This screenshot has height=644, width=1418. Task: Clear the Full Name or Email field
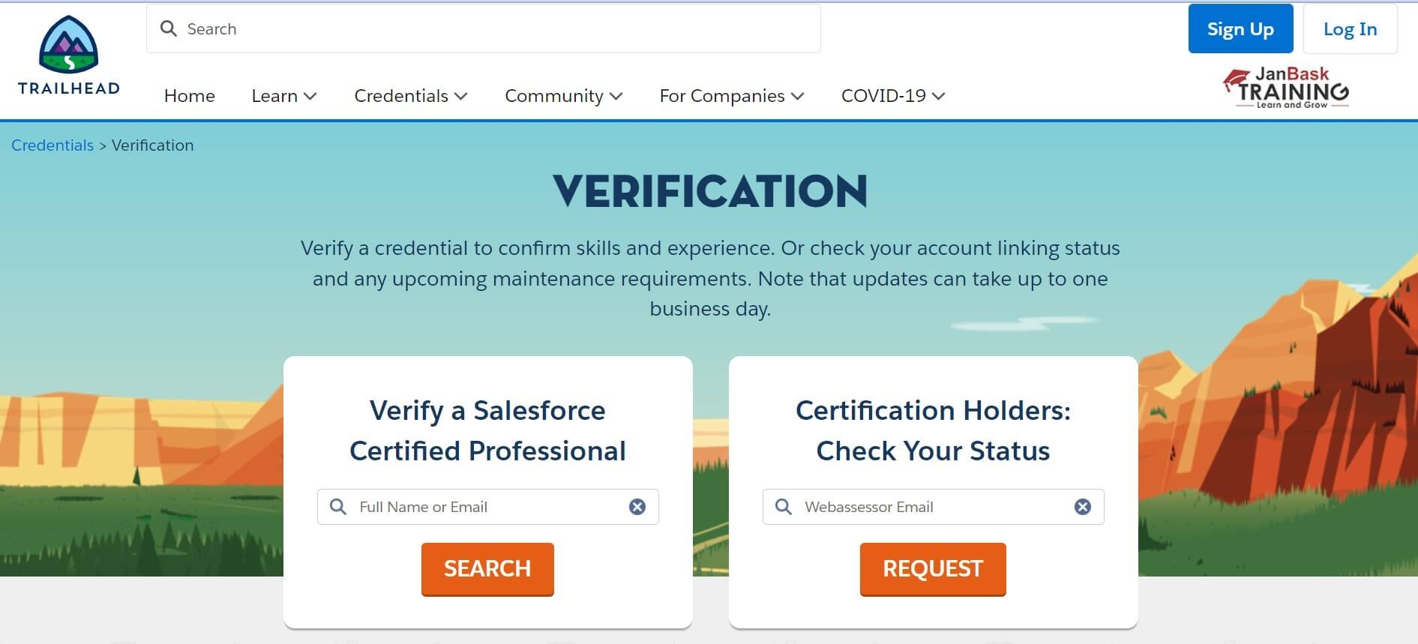coord(637,507)
